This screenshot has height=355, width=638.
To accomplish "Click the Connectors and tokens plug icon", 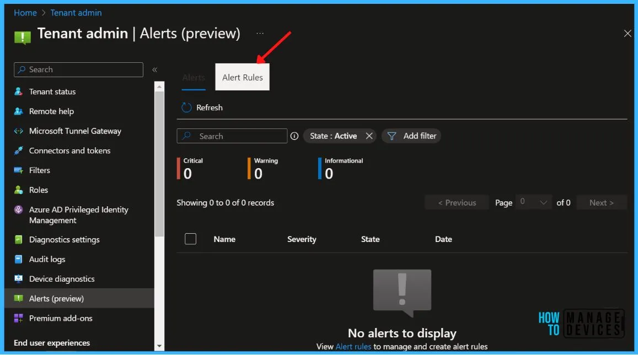I will [x=18, y=150].
